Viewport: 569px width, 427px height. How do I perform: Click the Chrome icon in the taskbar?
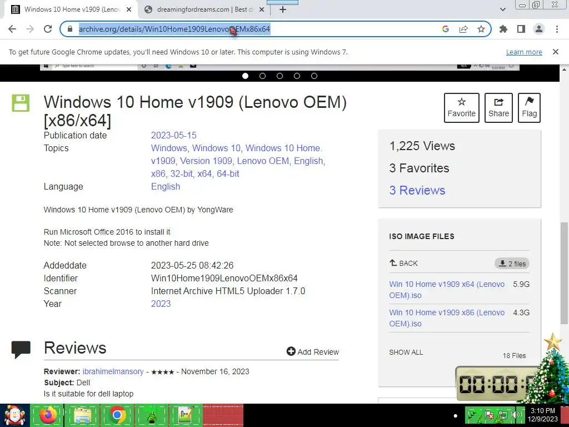[117, 415]
